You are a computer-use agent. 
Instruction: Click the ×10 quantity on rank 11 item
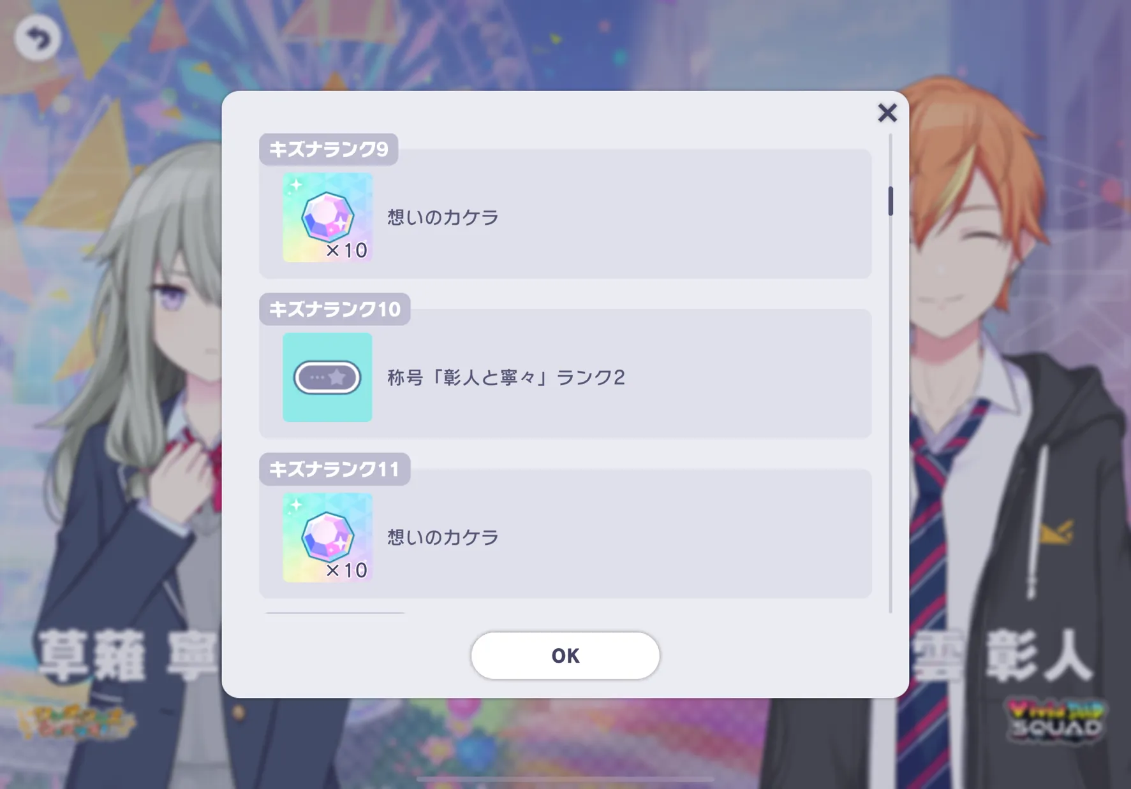[346, 570]
